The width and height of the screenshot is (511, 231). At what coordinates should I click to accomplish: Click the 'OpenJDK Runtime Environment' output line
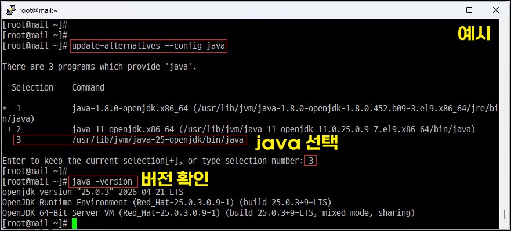pyautogui.click(x=167, y=203)
